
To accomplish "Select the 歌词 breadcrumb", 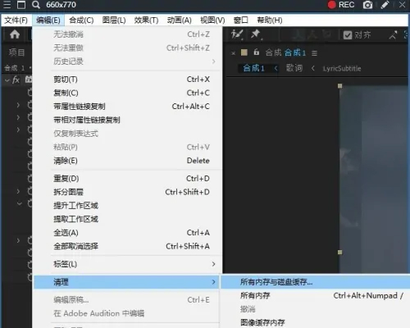I will pos(294,68).
